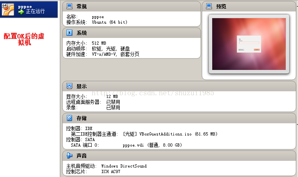
Task: Click the 操作系统 label
Action: tap(76, 22)
